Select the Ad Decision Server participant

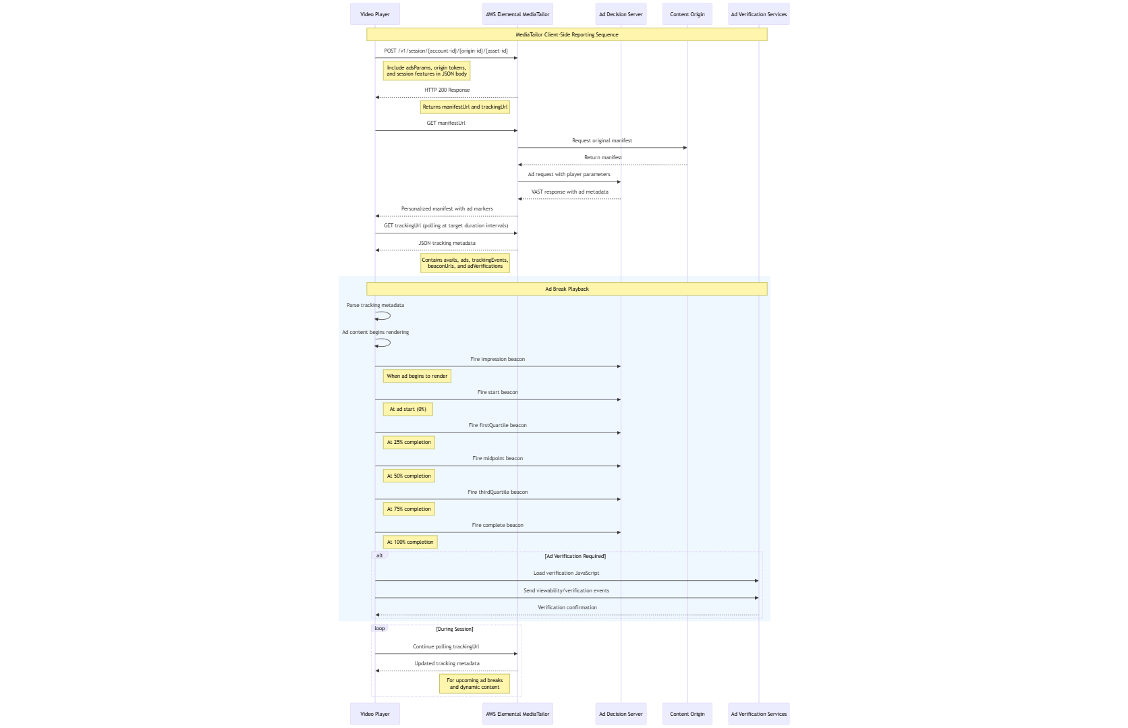[x=620, y=13]
